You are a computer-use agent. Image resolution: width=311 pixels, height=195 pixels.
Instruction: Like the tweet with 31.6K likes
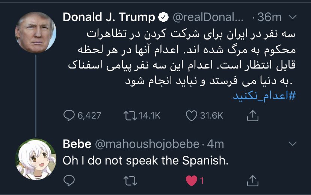(192, 116)
